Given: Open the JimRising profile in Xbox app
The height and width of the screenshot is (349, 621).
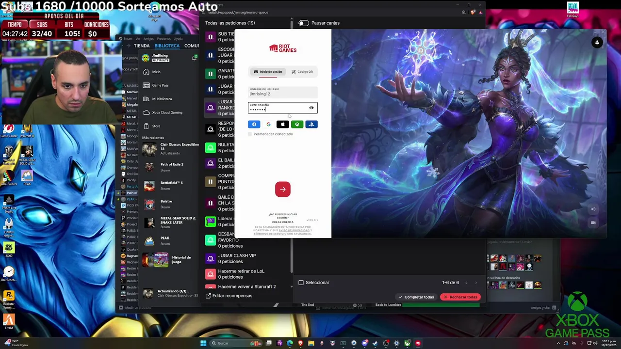Looking at the screenshot, I should 156,58.
